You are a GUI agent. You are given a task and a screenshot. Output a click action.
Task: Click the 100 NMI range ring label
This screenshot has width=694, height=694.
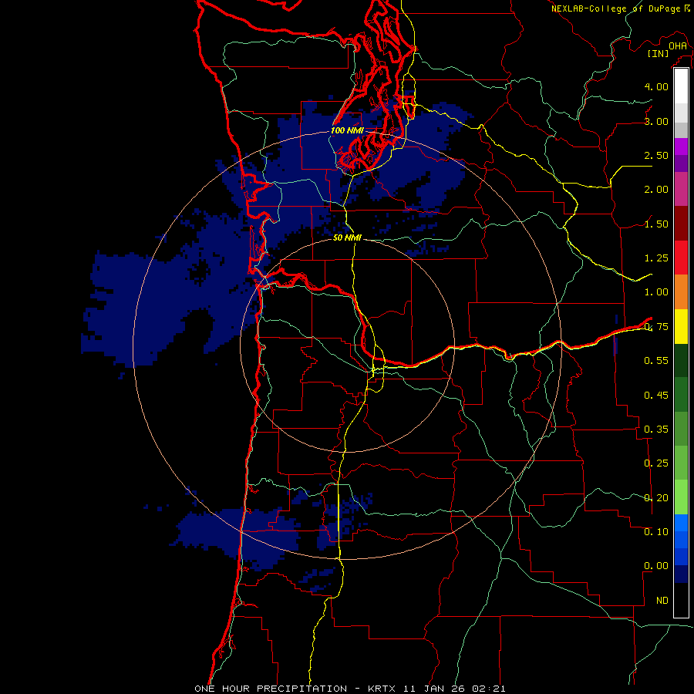pyautogui.click(x=347, y=130)
